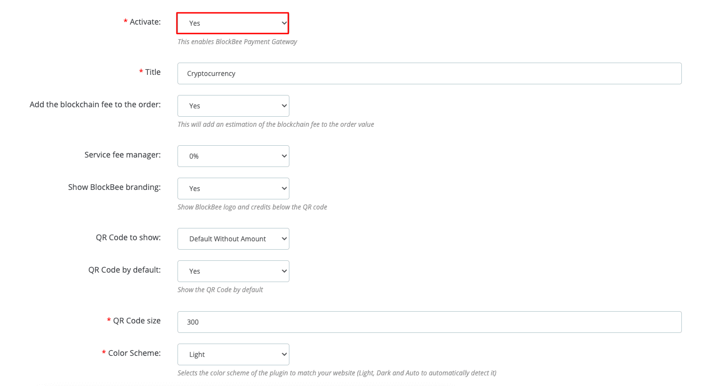Open the Service fee manager dropdown

233,156
